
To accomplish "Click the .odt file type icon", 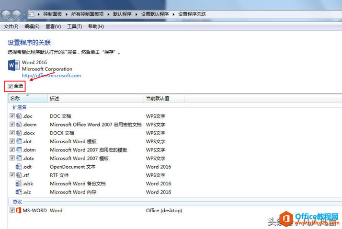I will click(19, 167).
